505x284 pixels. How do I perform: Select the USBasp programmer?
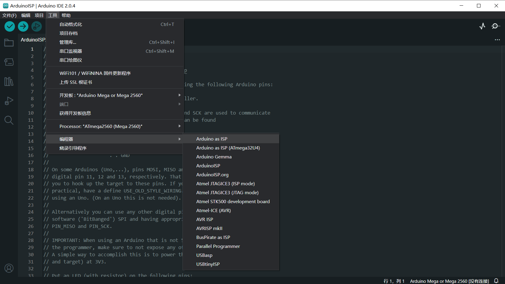pos(231,255)
